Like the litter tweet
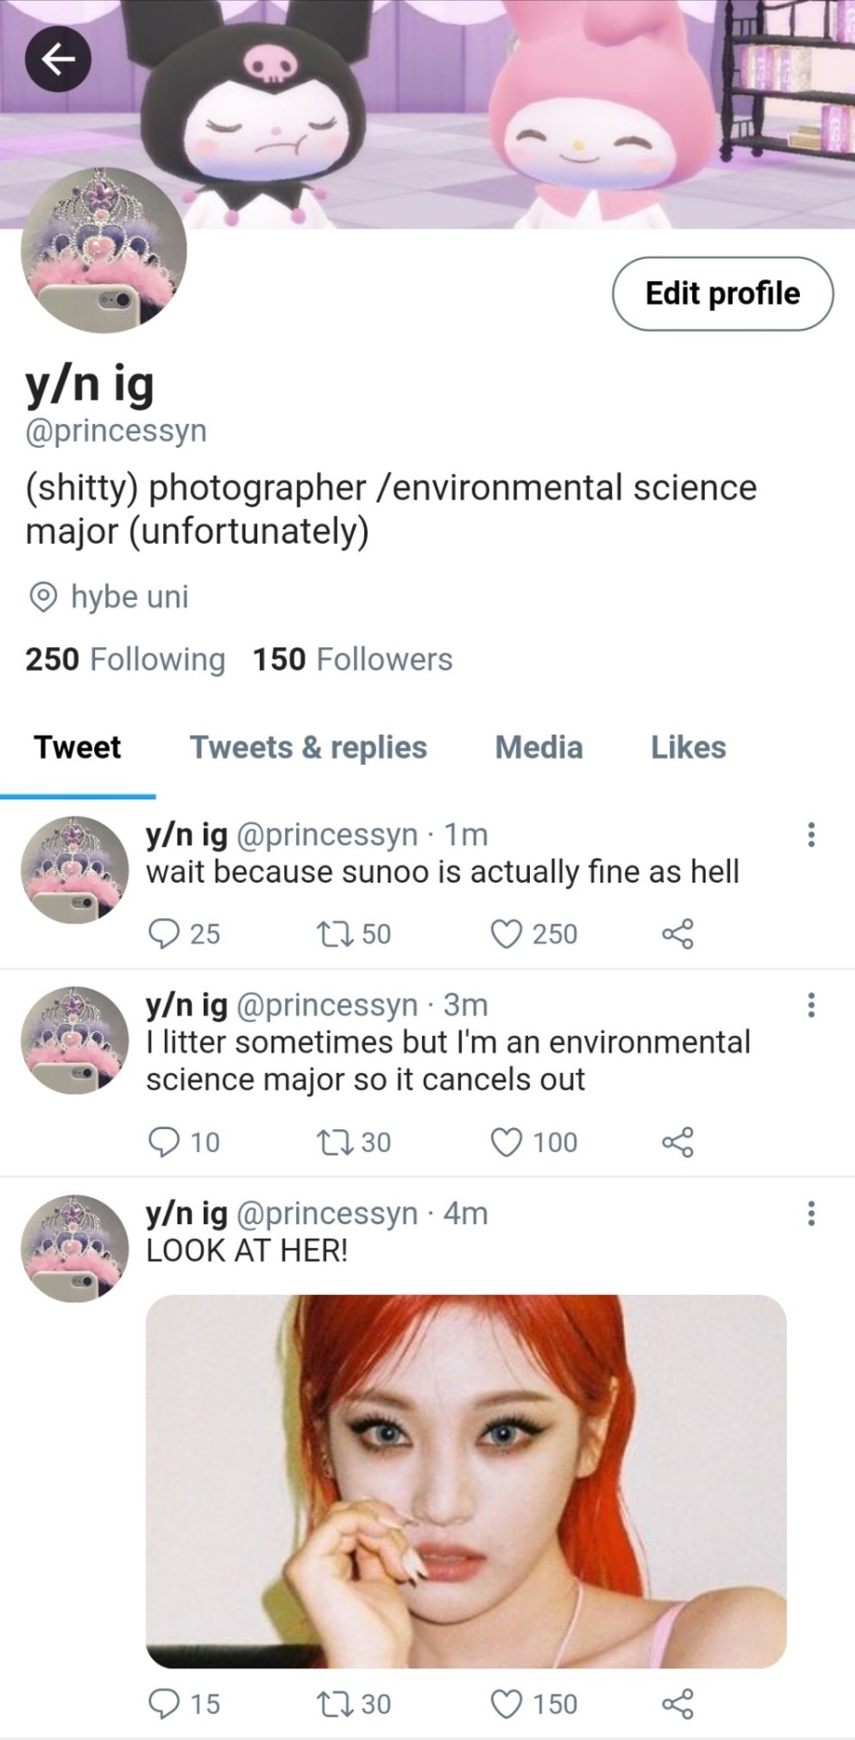 click(x=506, y=1142)
